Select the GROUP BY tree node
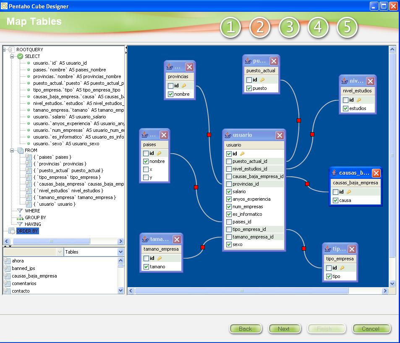400x343 pixels. coord(35,217)
